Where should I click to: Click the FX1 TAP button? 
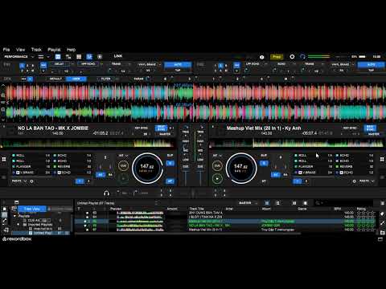click(178, 70)
